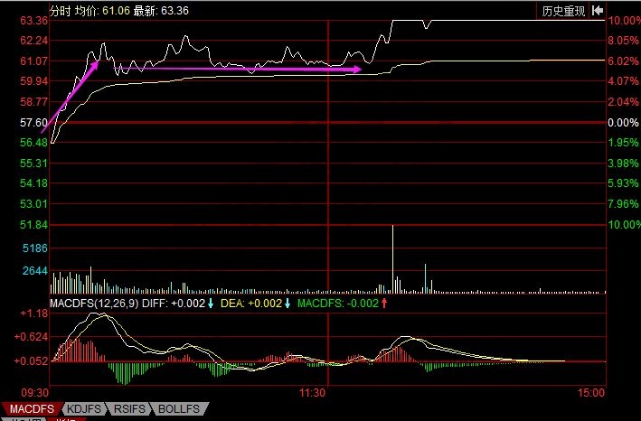Click the red up arrow after the MACDFS value

(383, 304)
